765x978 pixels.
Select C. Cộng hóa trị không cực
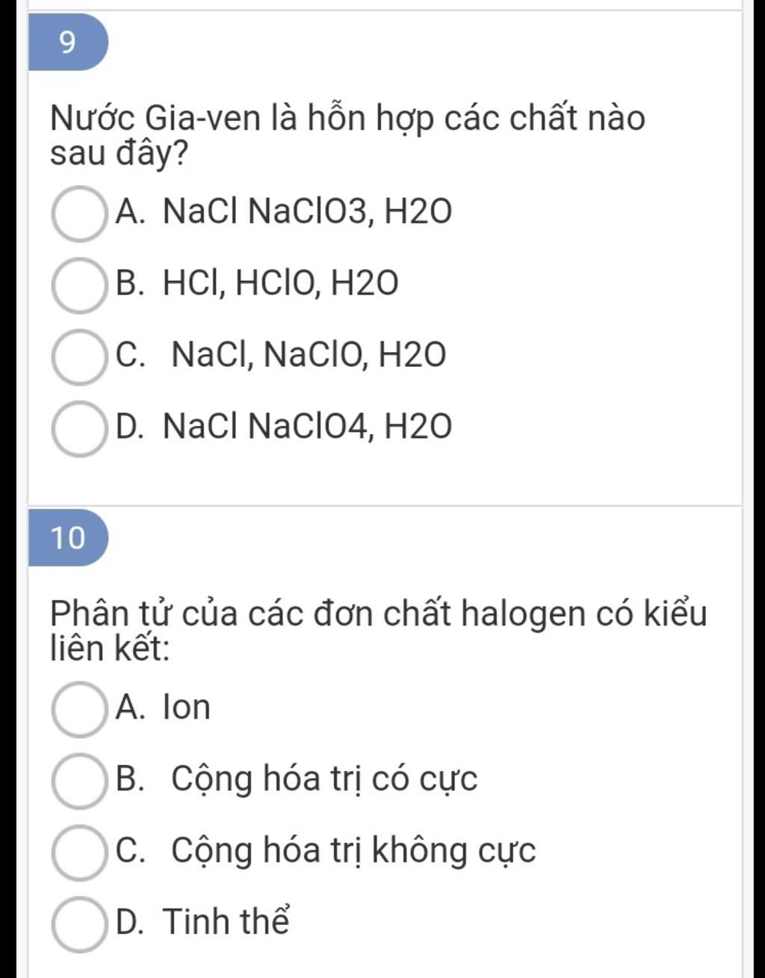(78, 852)
